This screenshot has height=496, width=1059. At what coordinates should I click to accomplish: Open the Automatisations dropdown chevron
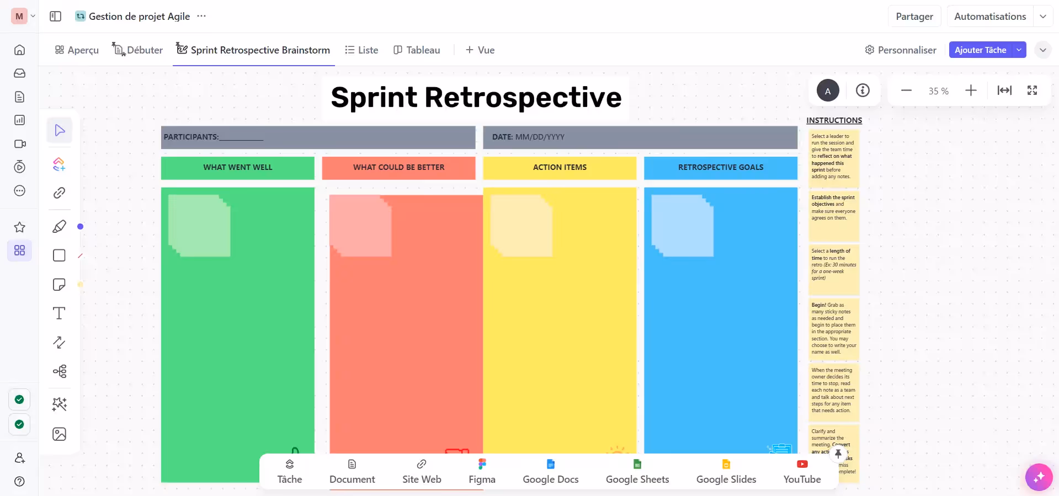(x=1043, y=17)
